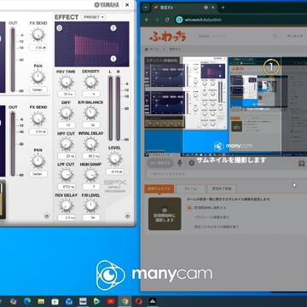Click the small round button at the EFFECT panel bottom

pos(128,215)
